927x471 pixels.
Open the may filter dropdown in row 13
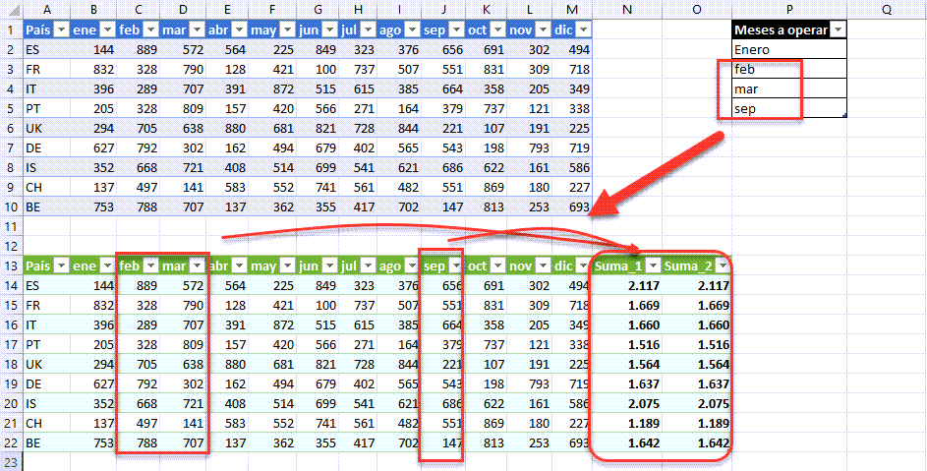point(287,266)
